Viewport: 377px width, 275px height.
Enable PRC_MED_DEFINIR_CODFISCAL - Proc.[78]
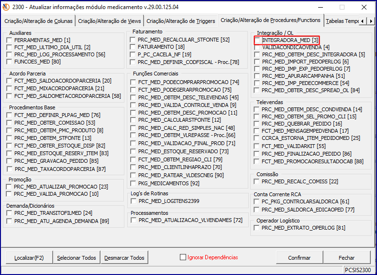pos(133,63)
